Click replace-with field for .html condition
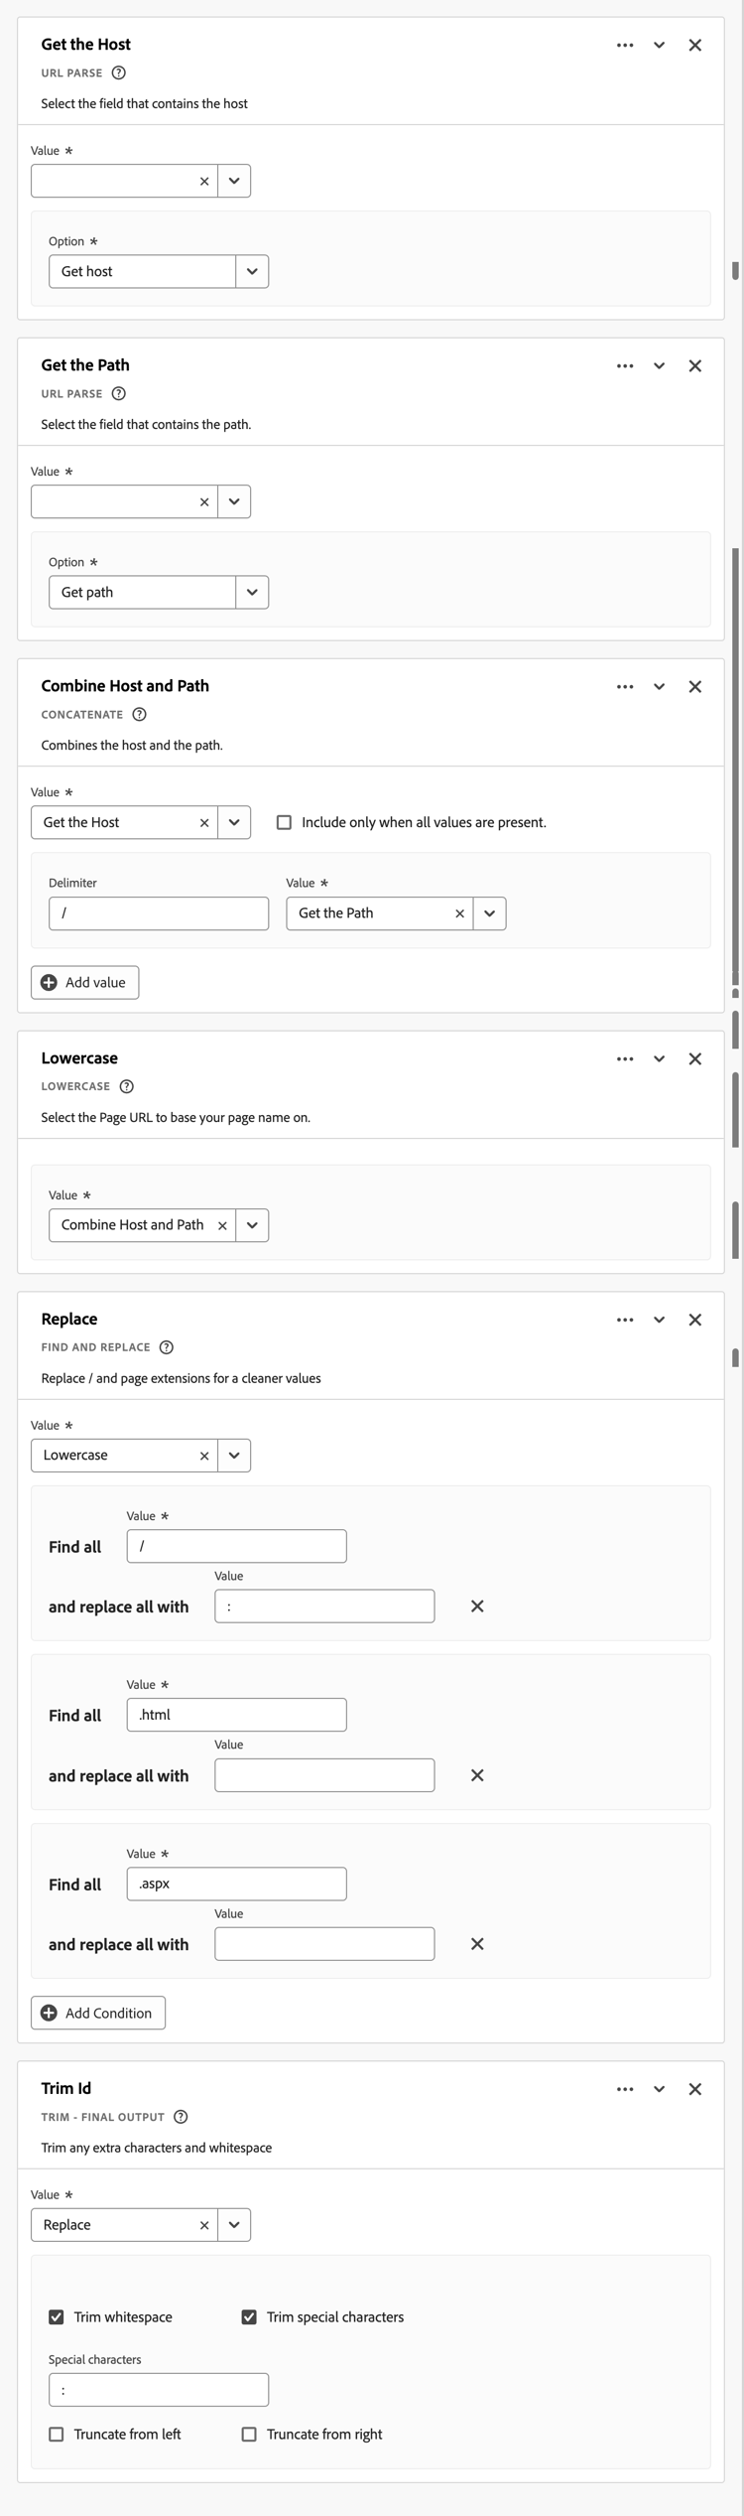 click(x=324, y=1775)
